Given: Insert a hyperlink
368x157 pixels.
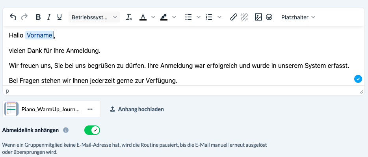Looking at the screenshot, I should point(233,17).
